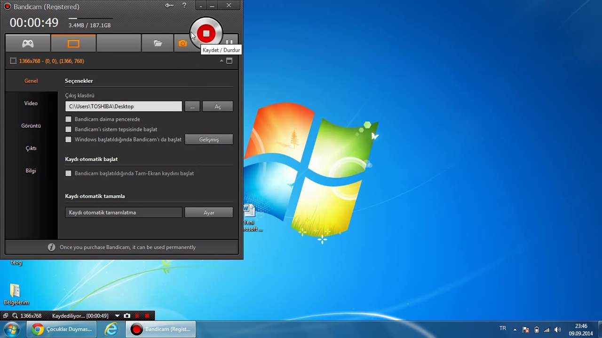
Task: Click the Kaydı otomatik tamamlatma field
Action: click(124, 213)
